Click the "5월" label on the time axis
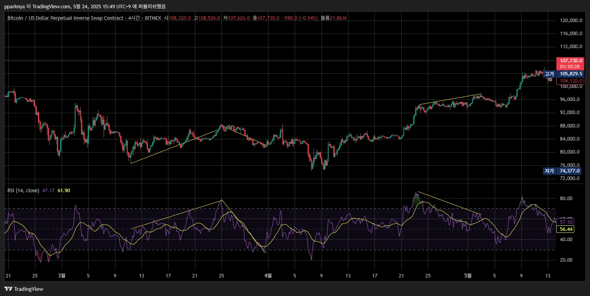The width and height of the screenshot is (590, 296). 468,275
